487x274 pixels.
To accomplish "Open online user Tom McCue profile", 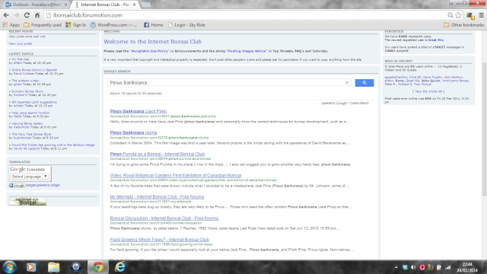I will [x=423, y=84].
